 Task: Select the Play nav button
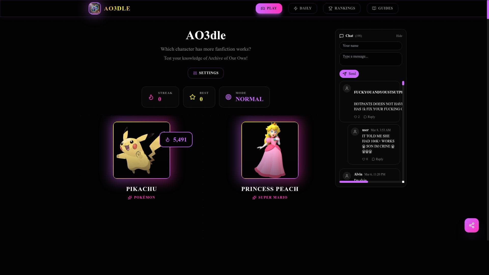[269, 8]
